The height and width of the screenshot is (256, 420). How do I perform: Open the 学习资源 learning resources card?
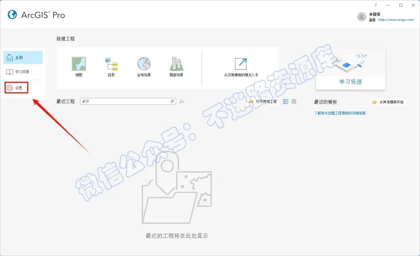tap(351, 69)
